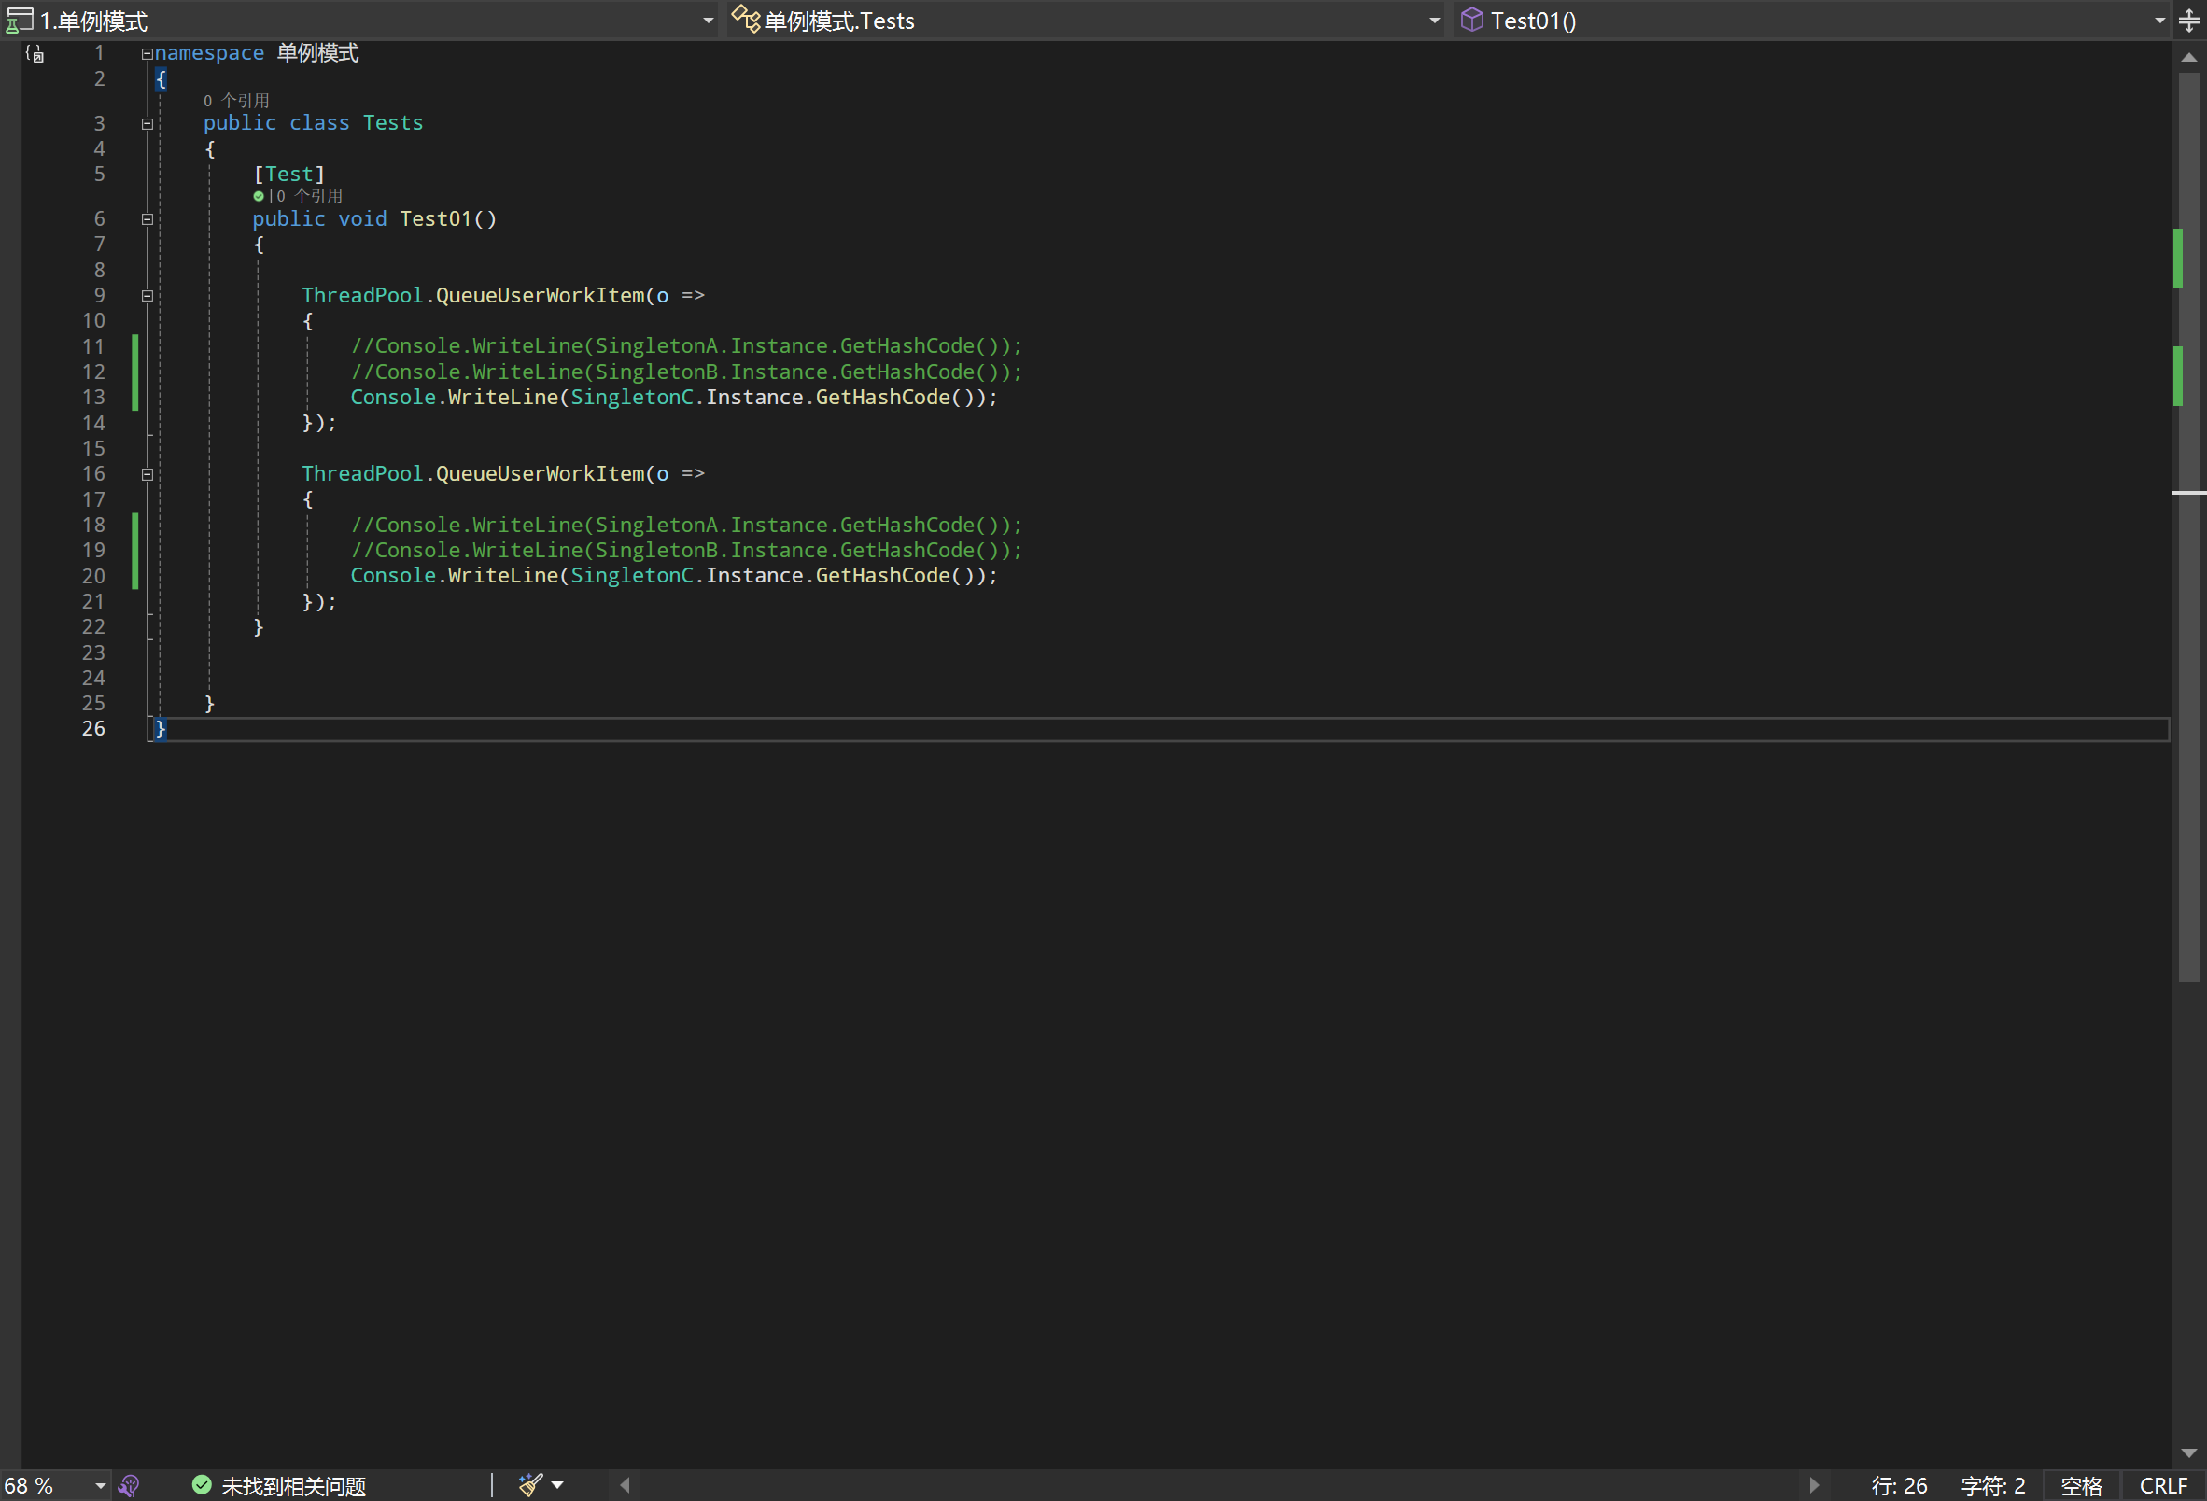Screen dimensions: 2207x1501
Task: Click the vertical scrollbar up arrow
Action: click(2189, 57)
